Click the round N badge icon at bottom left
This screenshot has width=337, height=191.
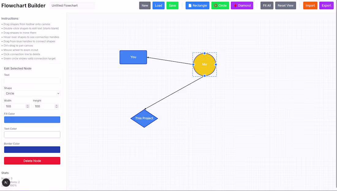pos(6,183)
